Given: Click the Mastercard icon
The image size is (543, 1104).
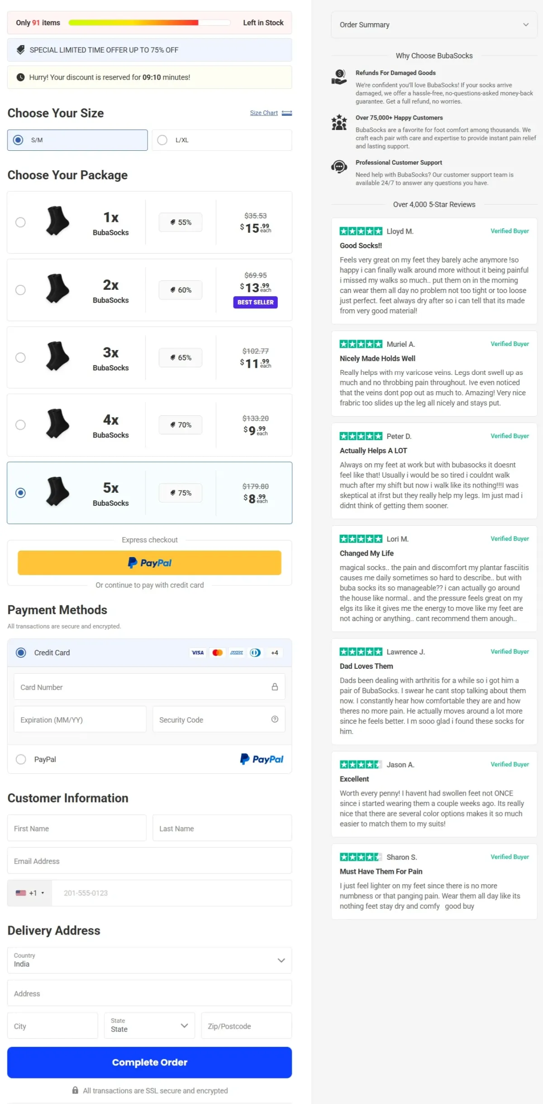Looking at the screenshot, I should click(x=217, y=653).
